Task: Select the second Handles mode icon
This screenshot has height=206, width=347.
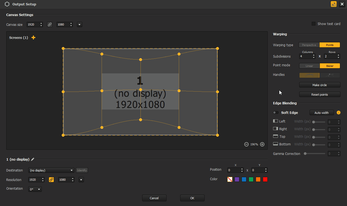Action: (x=330, y=75)
